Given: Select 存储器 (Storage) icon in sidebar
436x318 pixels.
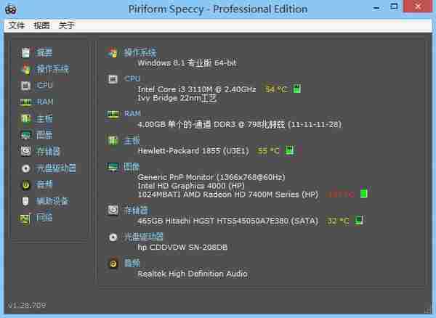Looking at the screenshot, I should point(25,151).
